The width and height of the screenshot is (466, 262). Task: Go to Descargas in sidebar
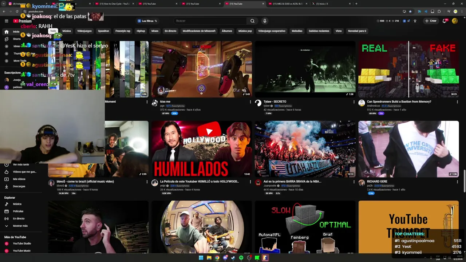19,186
